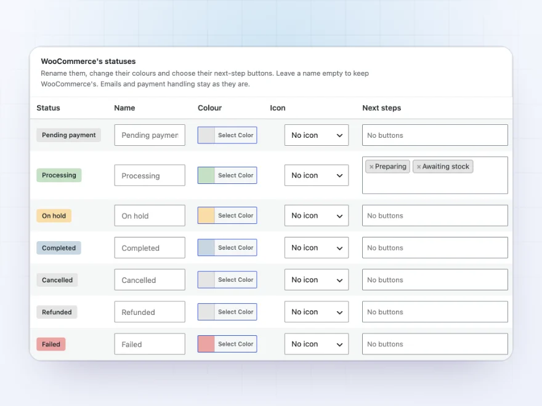Click Select Color in the Failed row
The height and width of the screenshot is (406, 542).
[x=236, y=344]
